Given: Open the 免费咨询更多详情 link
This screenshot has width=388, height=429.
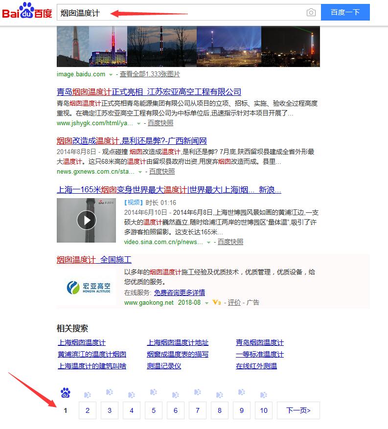Looking at the screenshot, I should 179,293.
